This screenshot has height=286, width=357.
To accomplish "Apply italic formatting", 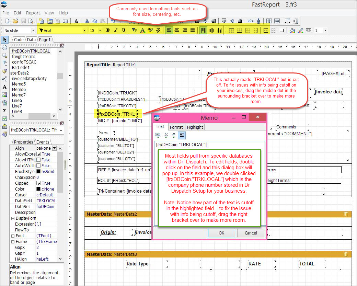I will 116,30.
